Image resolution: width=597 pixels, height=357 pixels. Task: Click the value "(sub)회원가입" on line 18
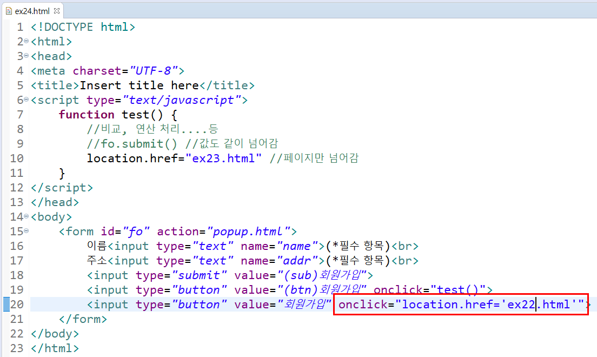322,275
